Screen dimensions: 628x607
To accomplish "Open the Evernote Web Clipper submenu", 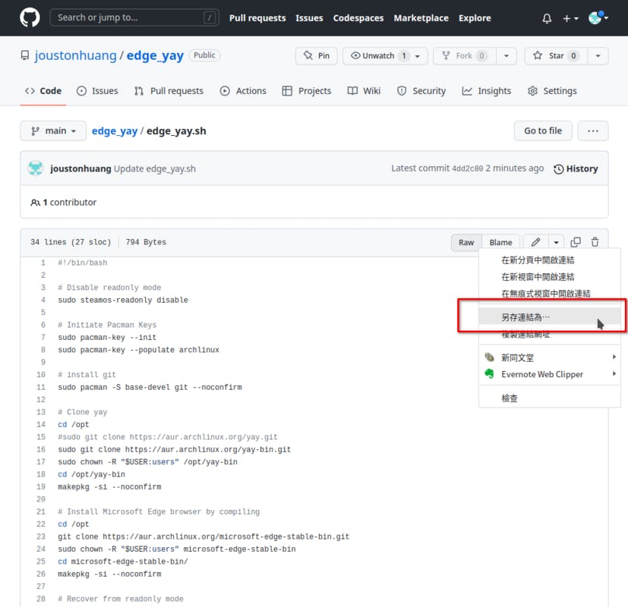I will tap(550, 375).
